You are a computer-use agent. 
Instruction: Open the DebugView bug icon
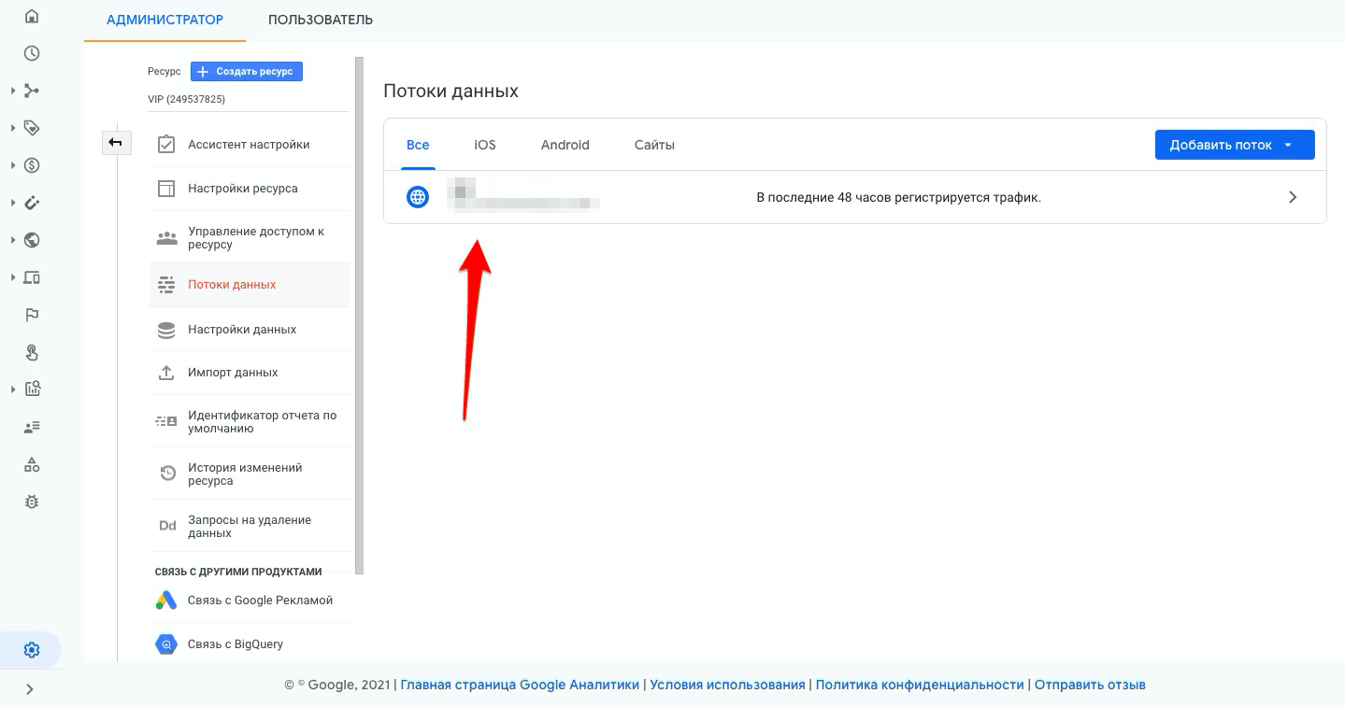pos(32,502)
